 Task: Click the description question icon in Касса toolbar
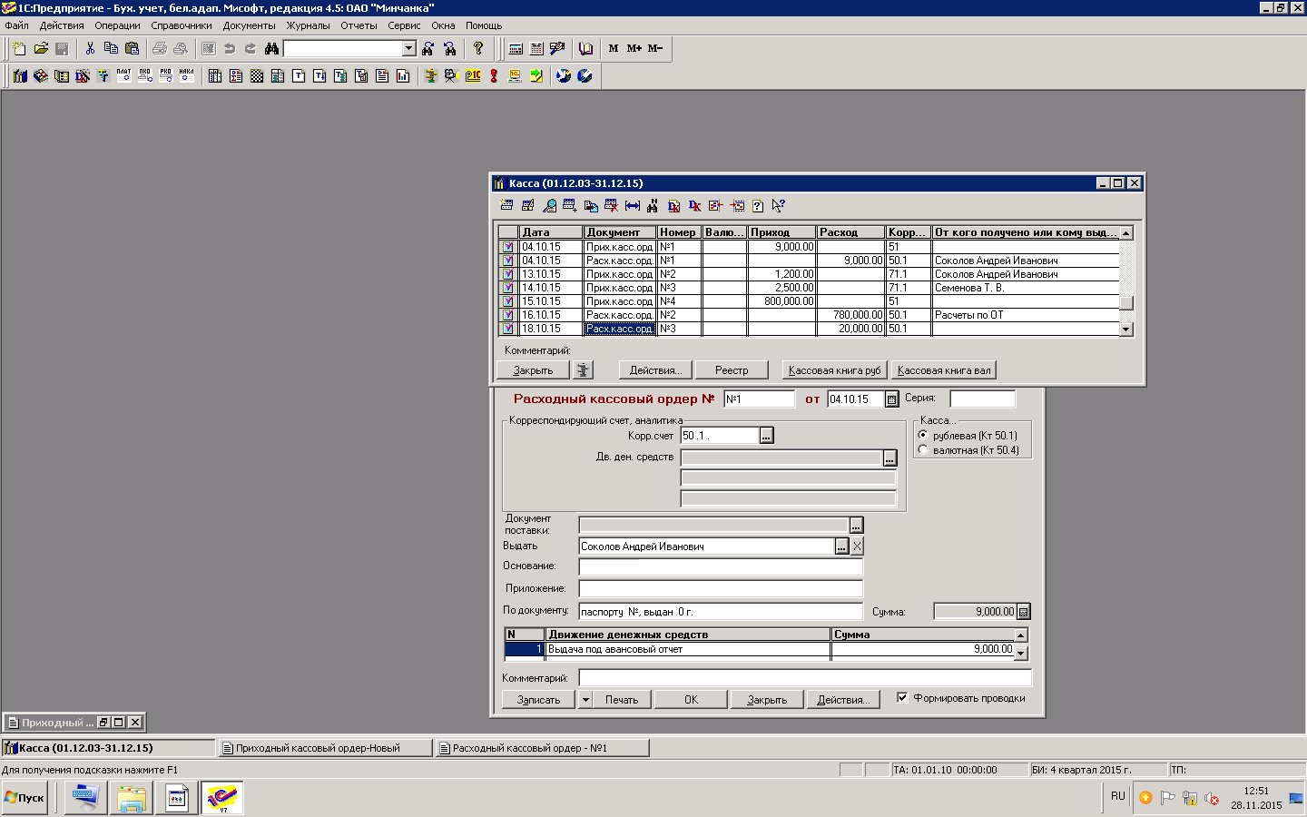pos(757,206)
